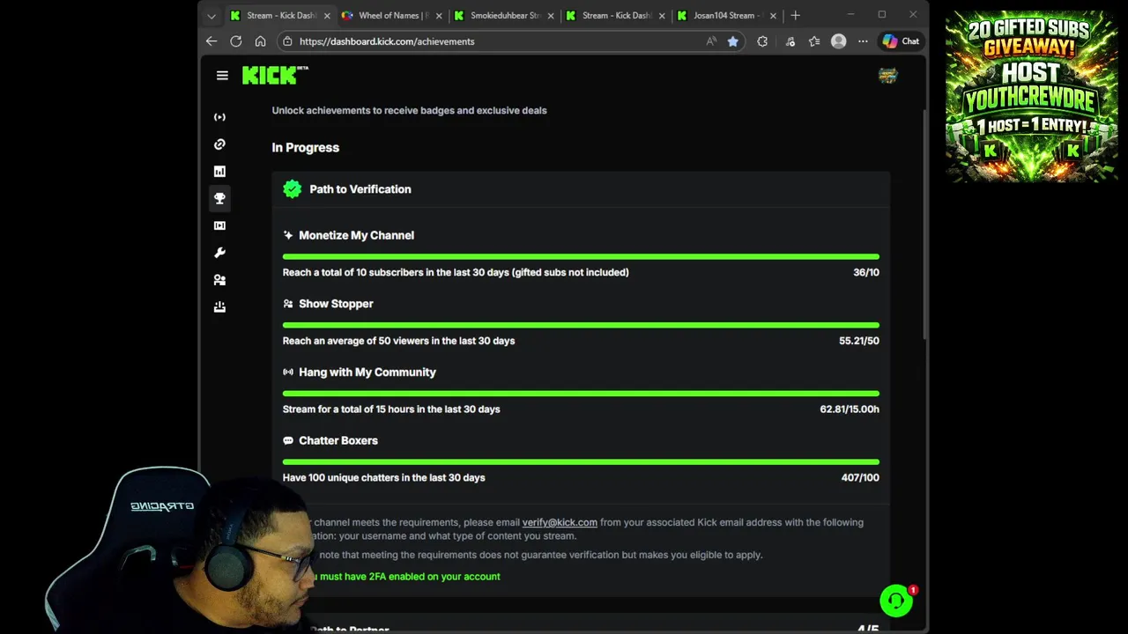Open the read aloud icon in the address bar

tap(711, 41)
